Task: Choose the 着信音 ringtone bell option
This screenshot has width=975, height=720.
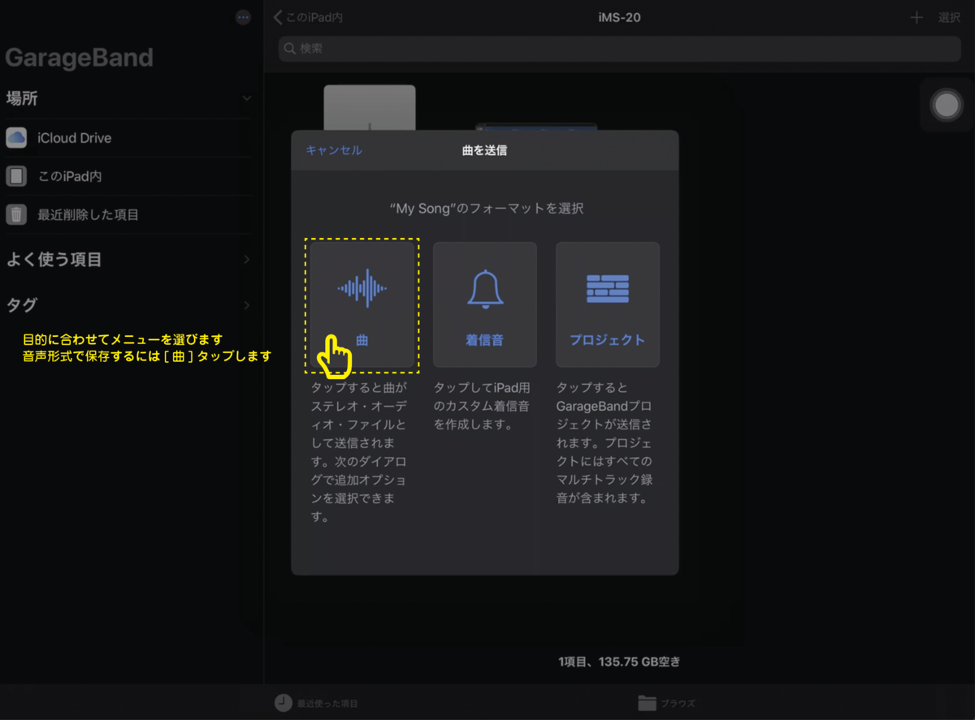Action: click(484, 304)
